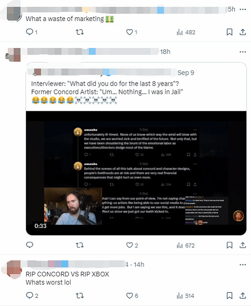Bookmark the "waste of marketing" tweet
The width and height of the screenshot is (251, 307).
pos(230,32)
